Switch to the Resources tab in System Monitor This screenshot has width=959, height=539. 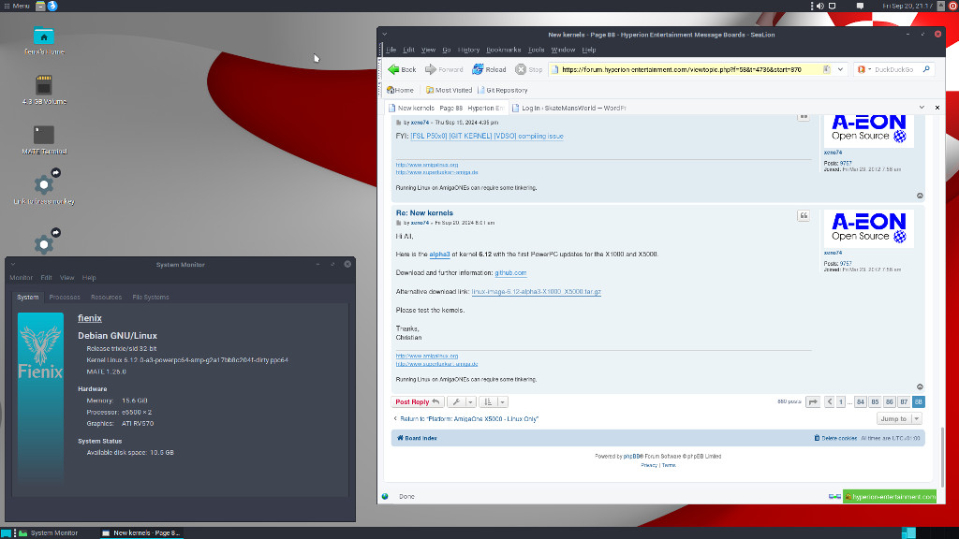[x=106, y=297]
